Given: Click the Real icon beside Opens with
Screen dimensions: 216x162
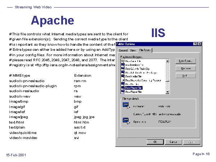Looking at the screenshot, I should click(126, 120).
